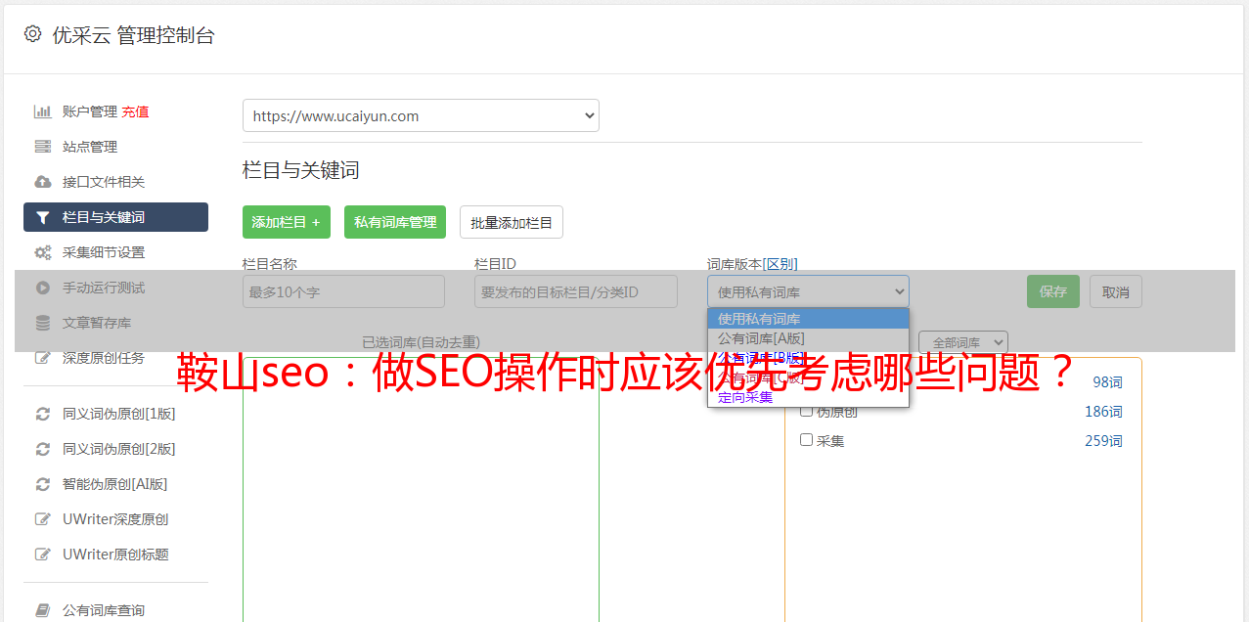Click the 优采云 管理控制台 title text
The width and height of the screenshot is (1249, 622).
133,35
